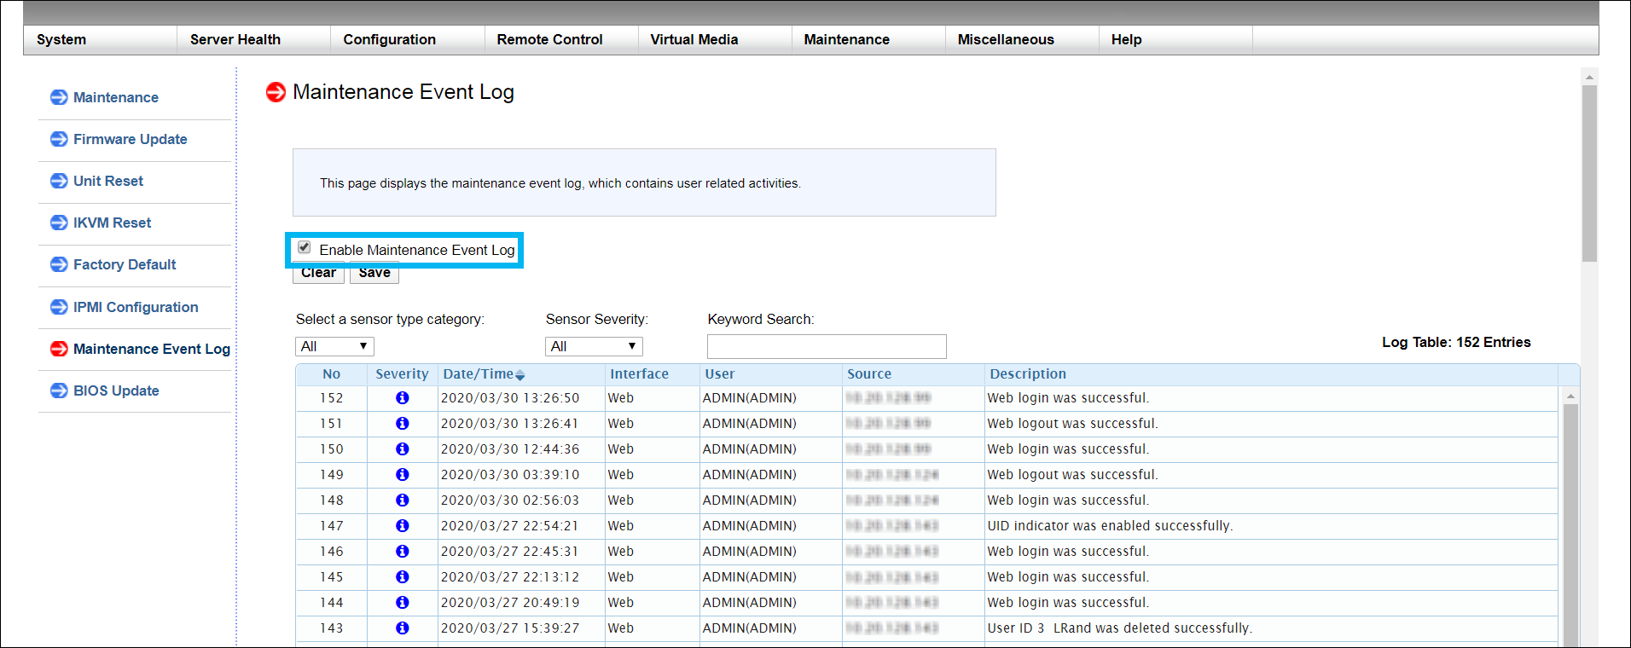The width and height of the screenshot is (1631, 648).
Task: Open the Server Health menu
Action: (235, 39)
